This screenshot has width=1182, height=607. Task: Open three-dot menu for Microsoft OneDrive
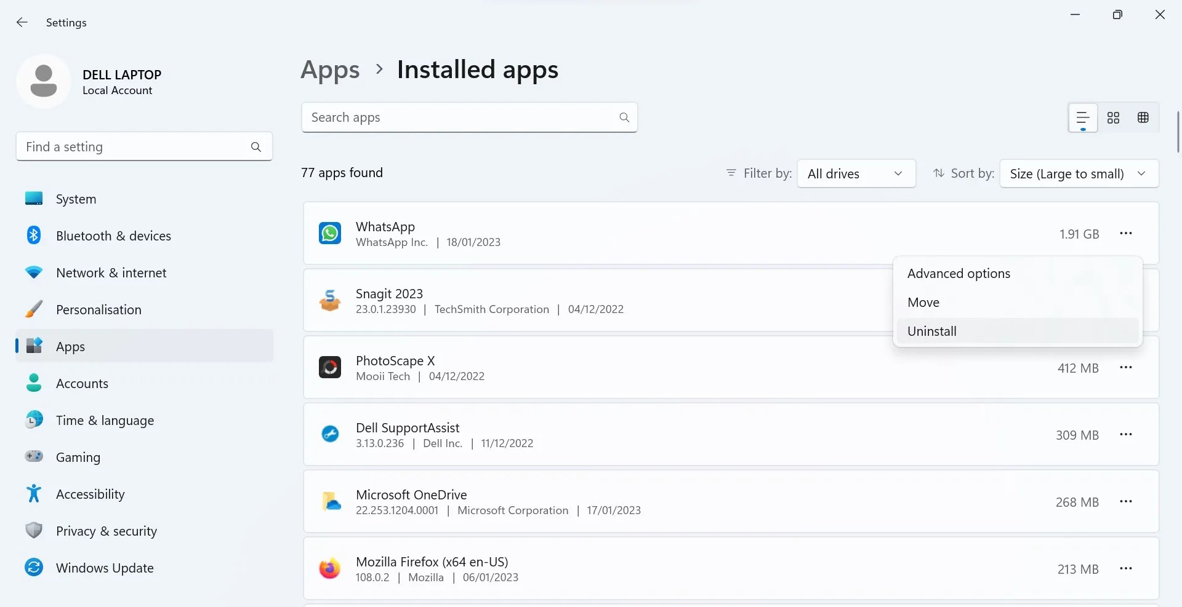pos(1126,502)
